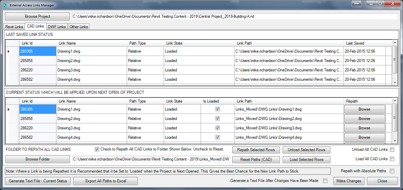Toggle Is Loaded checkbox for Drawing1.dwg
This screenshot has width=403, height=190.
point(217,109)
